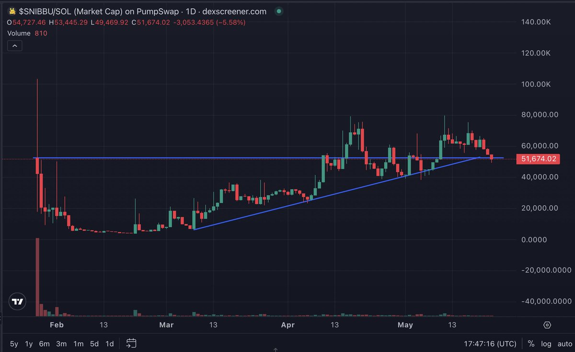Collapse the legend with the chevron button

pyautogui.click(x=14, y=46)
